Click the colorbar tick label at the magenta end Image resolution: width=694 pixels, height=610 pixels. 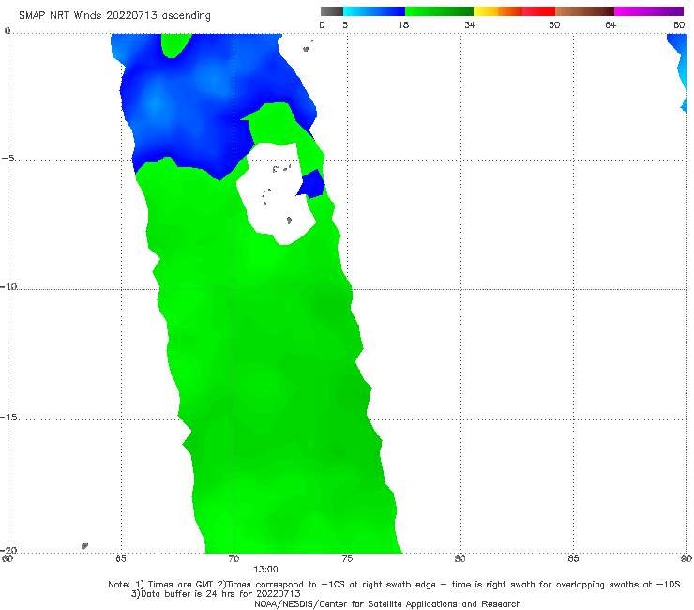point(679,24)
